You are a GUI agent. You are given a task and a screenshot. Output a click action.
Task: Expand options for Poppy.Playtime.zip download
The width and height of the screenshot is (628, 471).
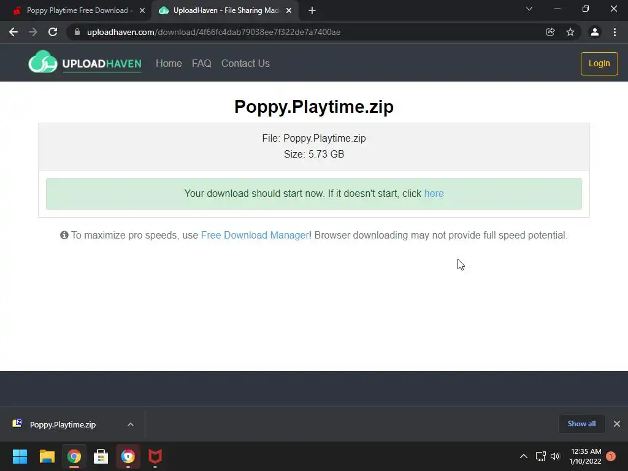coord(131,424)
